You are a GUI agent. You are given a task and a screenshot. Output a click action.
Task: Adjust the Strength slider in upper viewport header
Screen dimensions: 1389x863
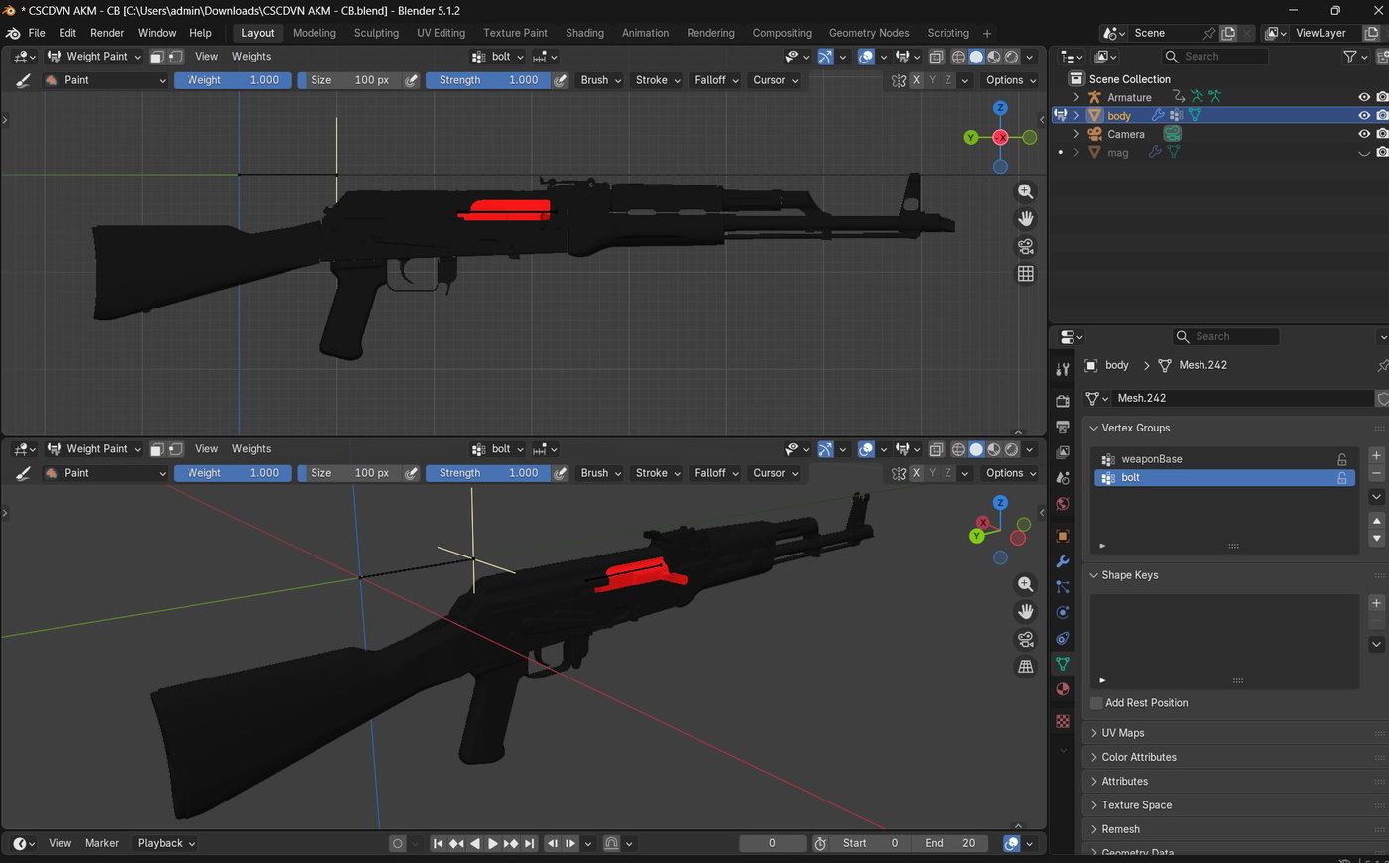point(488,80)
